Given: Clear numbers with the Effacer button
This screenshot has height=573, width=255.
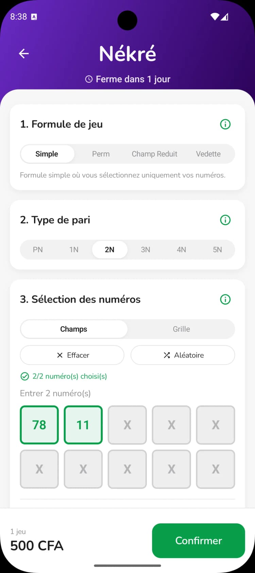Looking at the screenshot, I should (x=72, y=355).
